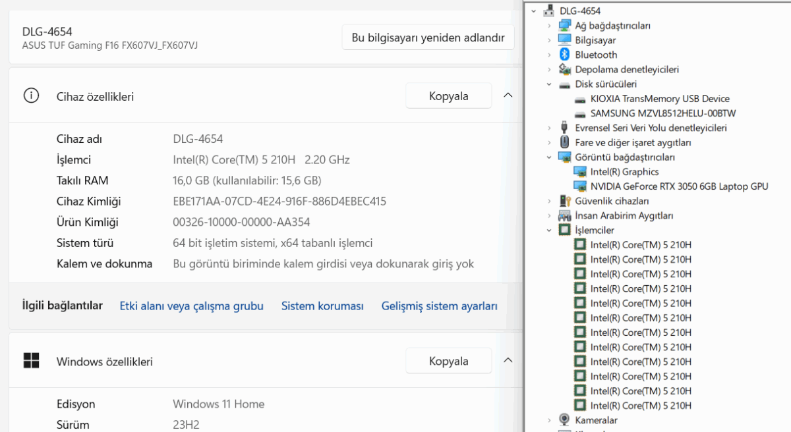Click Kopyala in Windows özellikleri section
Viewport: 791px width, 432px height.
click(x=448, y=361)
